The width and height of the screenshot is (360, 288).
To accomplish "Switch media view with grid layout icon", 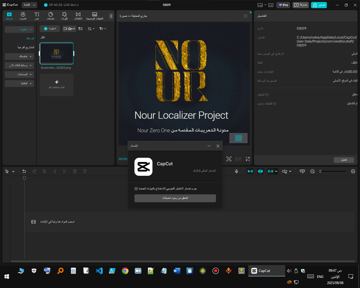I will coord(80,29).
